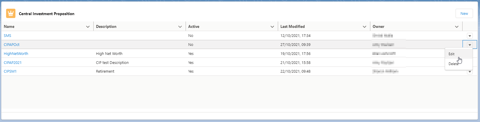Click the crown icon beside the list title
This screenshot has height=122, width=480.
click(x=11, y=13)
